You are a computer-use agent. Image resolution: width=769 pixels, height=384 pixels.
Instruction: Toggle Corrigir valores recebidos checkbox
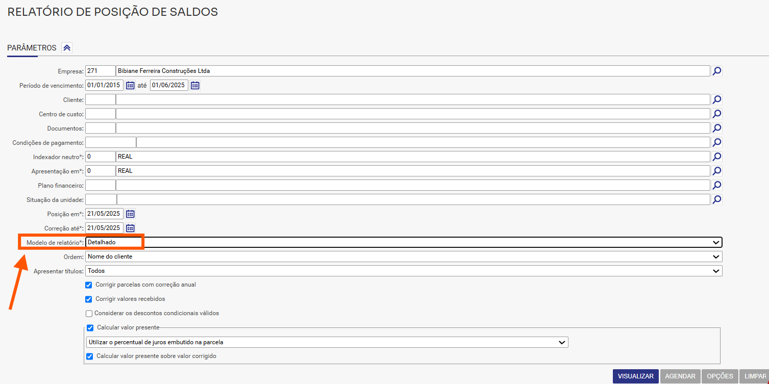click(89, 299)
